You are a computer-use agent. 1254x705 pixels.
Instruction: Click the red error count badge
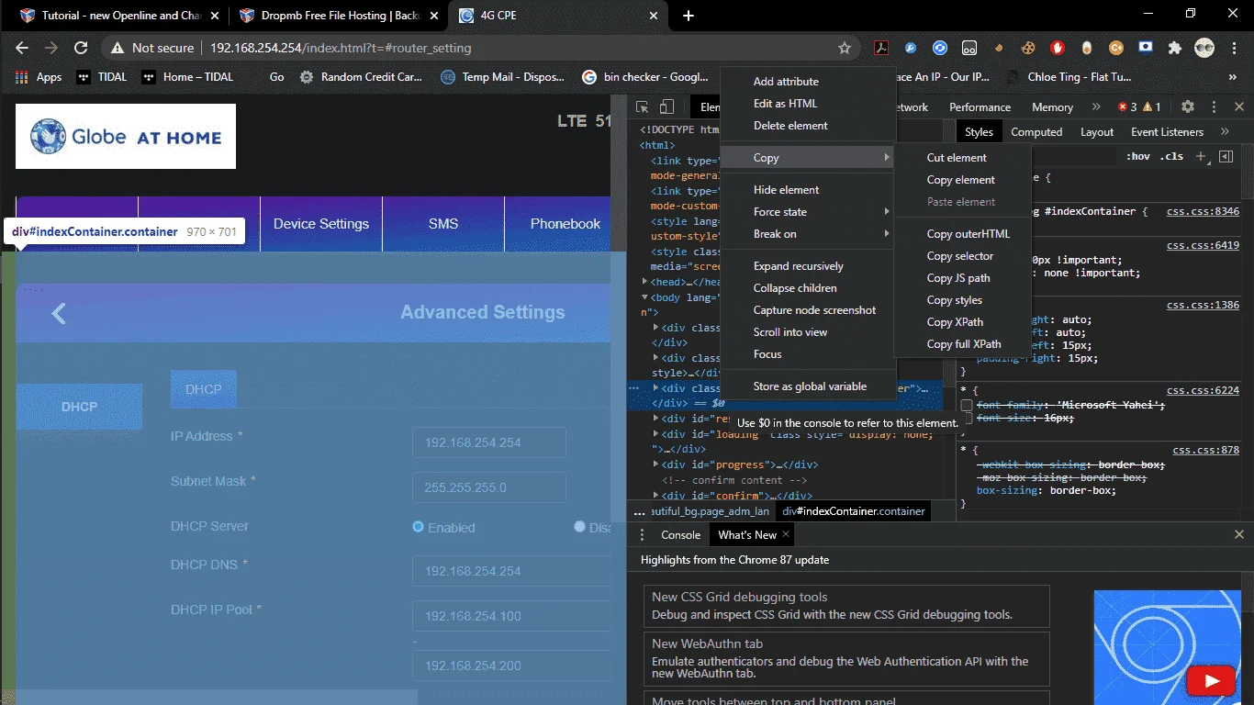click(1127, 107)
